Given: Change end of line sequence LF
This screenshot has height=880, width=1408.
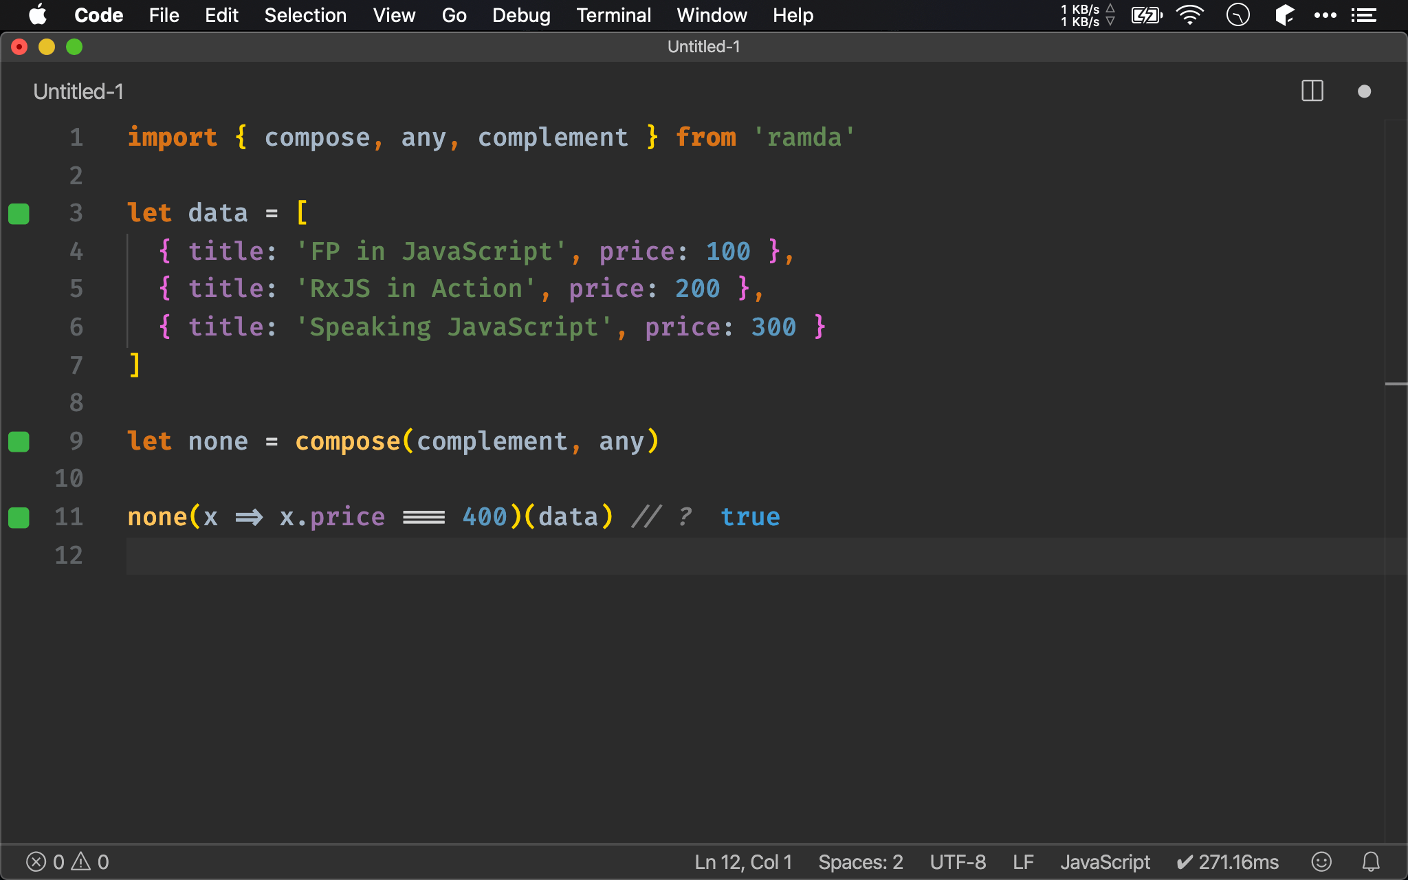Looking at the screenshot, I should pos(1023,861).
